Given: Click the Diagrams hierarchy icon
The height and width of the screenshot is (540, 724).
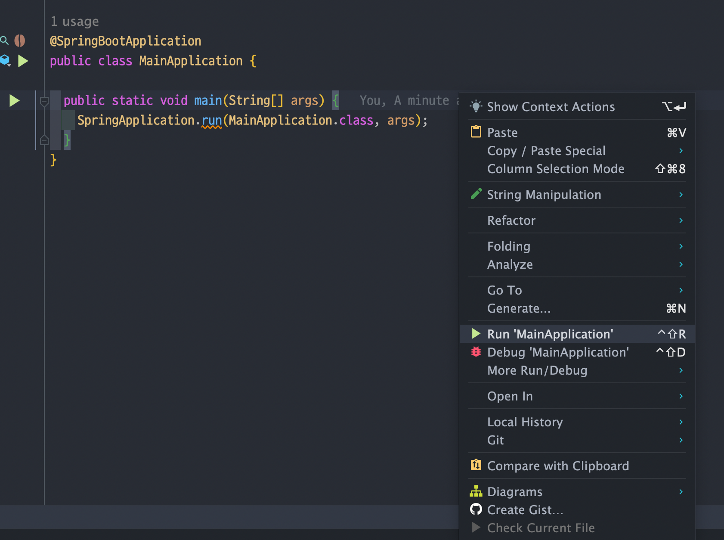Looking at the screenshot, I should click(x=476, y=491).
